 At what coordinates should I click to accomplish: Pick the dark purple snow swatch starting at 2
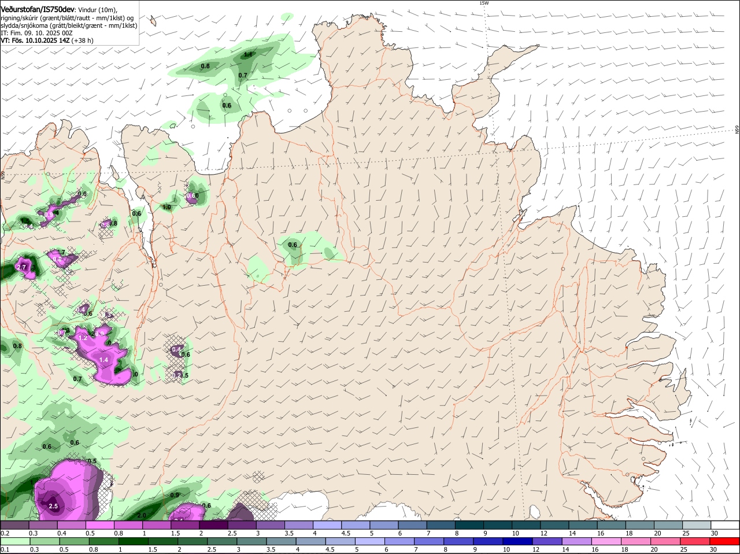tap(213, 525)
